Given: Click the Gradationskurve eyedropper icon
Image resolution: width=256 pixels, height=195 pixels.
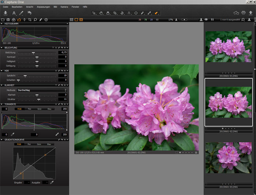Looking at the screenshot, I should [x=52, y=182].
